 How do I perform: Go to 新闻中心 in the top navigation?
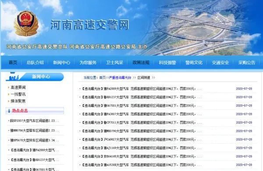(61, 63)
